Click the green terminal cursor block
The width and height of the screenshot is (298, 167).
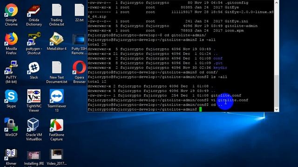click(200, 109)
